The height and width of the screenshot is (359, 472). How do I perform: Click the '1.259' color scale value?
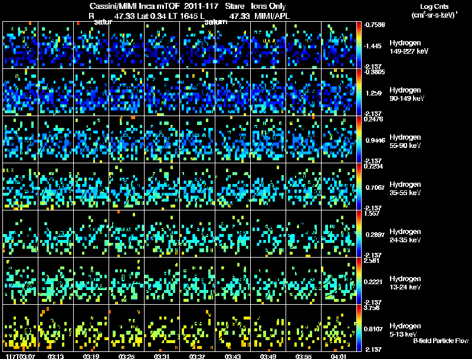coord(374,93)
